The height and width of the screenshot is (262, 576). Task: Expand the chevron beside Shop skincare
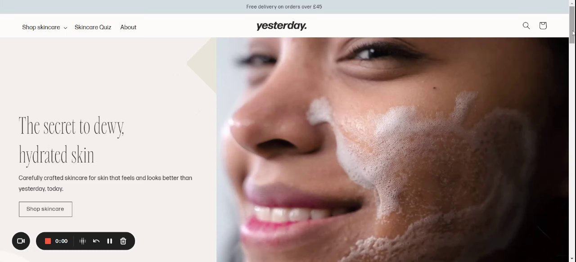pyautogui.click(x=65, y=28)
